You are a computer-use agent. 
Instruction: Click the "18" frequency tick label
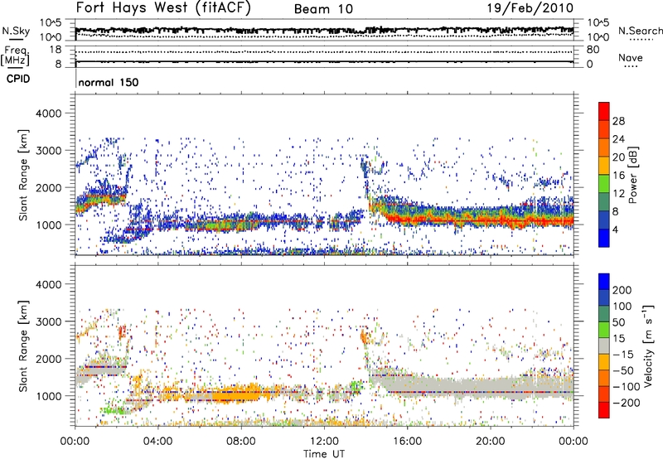pos(55,50)
